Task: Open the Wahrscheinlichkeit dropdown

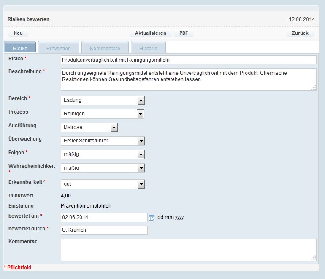Action: pos(103,168)
